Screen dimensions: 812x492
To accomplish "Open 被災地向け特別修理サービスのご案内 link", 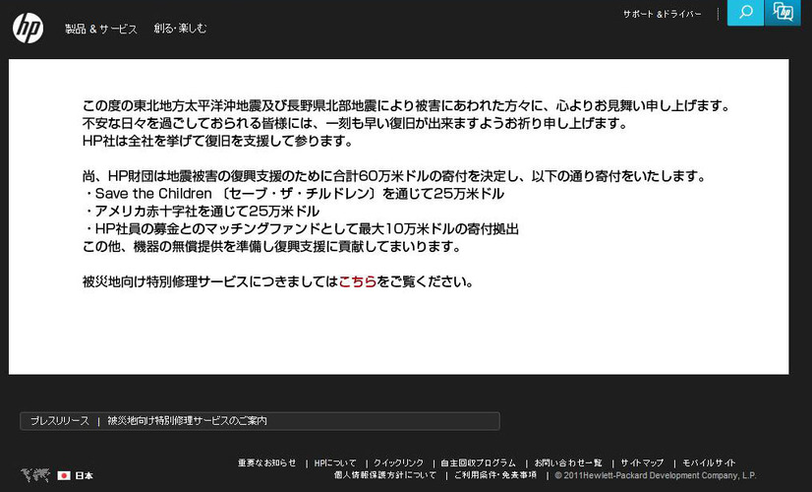I will click(x=187, y=421).
